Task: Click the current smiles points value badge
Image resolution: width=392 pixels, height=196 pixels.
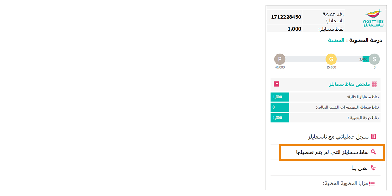Action: click(280, 97)
